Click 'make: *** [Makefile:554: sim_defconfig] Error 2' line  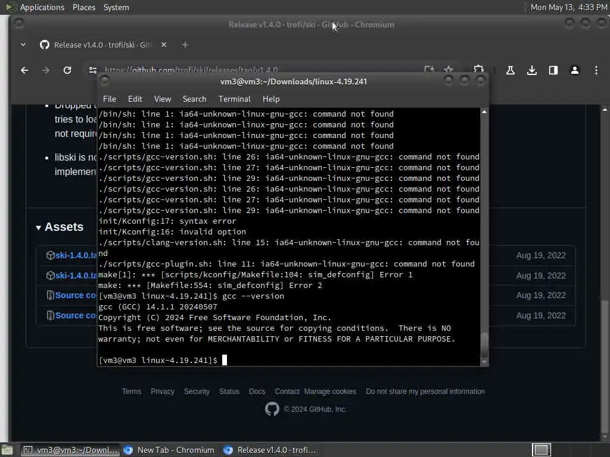coord(210,285)
